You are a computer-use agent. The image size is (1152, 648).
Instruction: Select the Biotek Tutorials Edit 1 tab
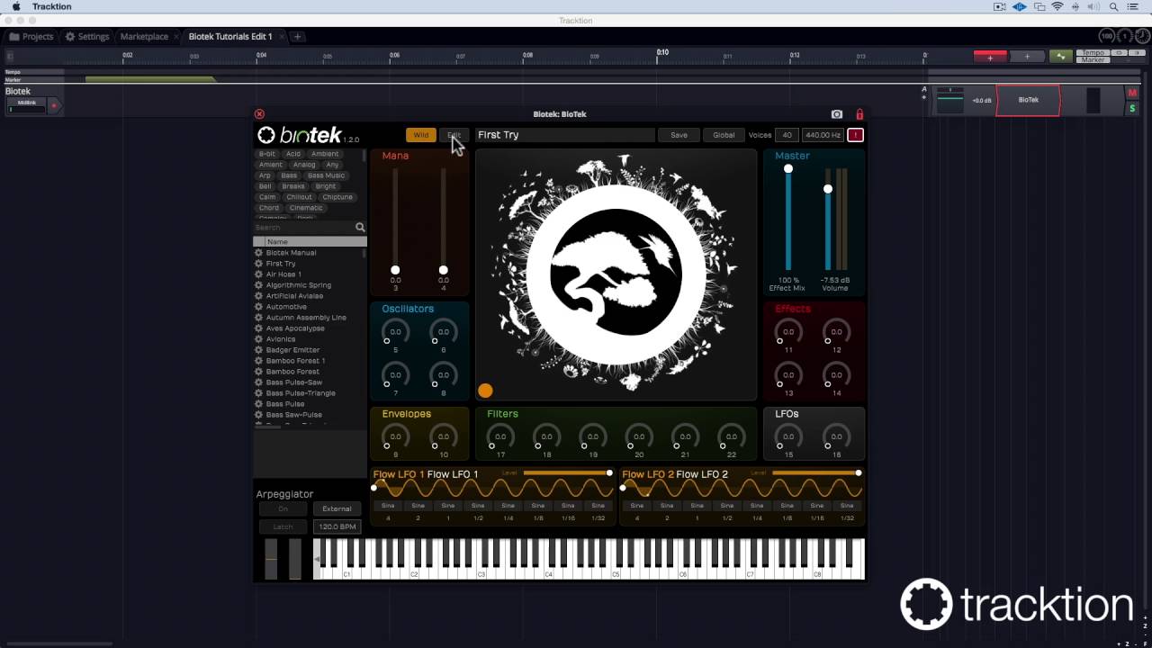[230, 37]
